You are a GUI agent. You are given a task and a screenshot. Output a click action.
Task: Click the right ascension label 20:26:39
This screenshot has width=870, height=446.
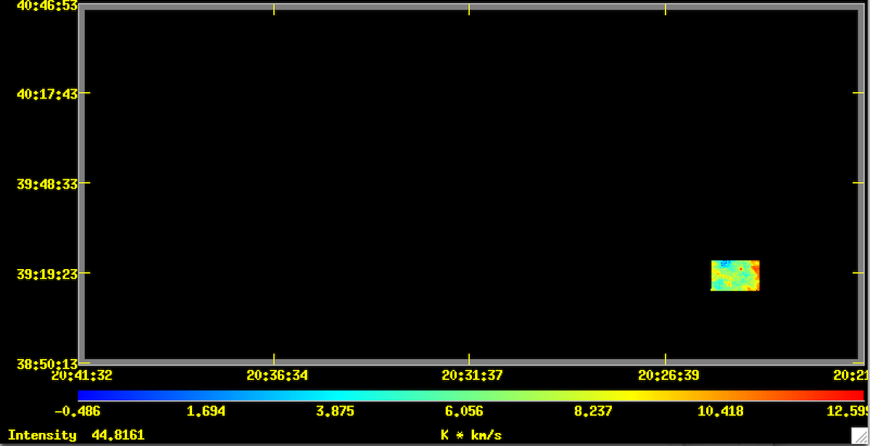669,375
